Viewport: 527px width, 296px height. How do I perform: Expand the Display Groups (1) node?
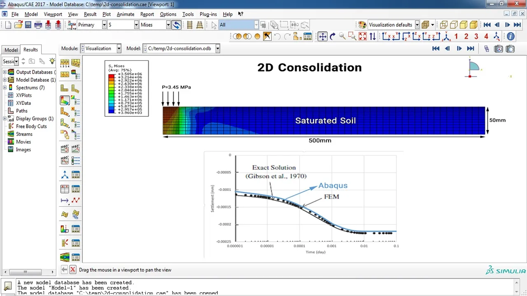coord(5,118)
